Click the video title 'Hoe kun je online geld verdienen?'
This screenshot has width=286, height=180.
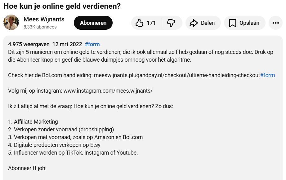tap(62, 6)
